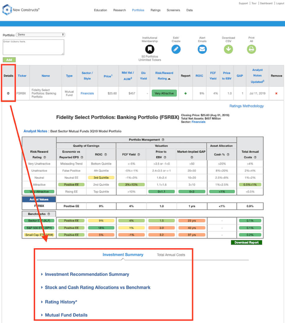Open the Portfolio Demo dropdown
Image resolution: width=285 pixels, height=323 pixels.
tap(40, 35)
